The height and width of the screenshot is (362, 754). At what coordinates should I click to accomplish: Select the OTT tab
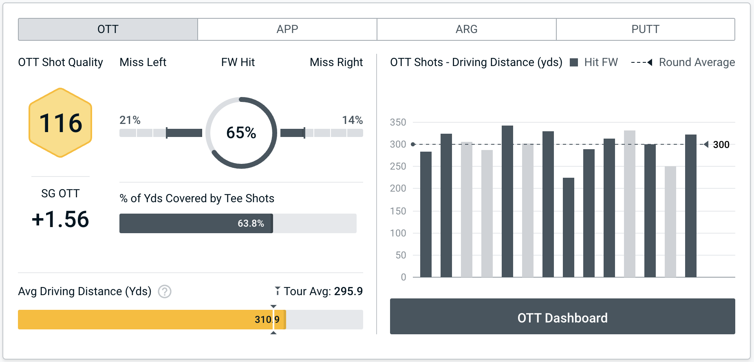point(108,29)
